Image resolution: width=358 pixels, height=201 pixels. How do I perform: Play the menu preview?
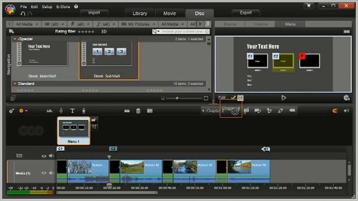click(284, 98)
